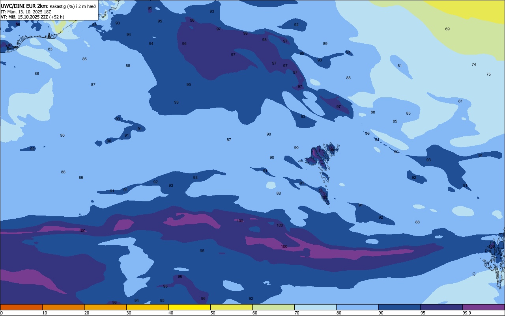Viewport: 505px width, 316px height.
Task: Click the indigo 95–99.9 legend segment
Action: pos(441,307)
